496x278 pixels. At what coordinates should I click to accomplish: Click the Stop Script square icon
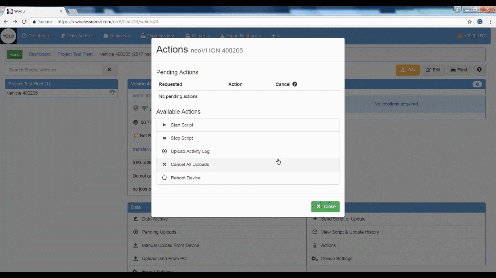[x=164, y=138]
